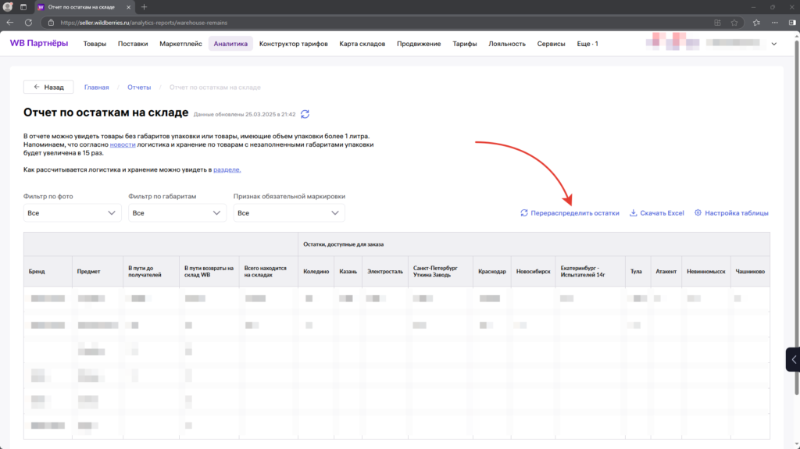Open Настройка таблицы
The height and width of the screenshot is (449, 800).
coord(731,212)
